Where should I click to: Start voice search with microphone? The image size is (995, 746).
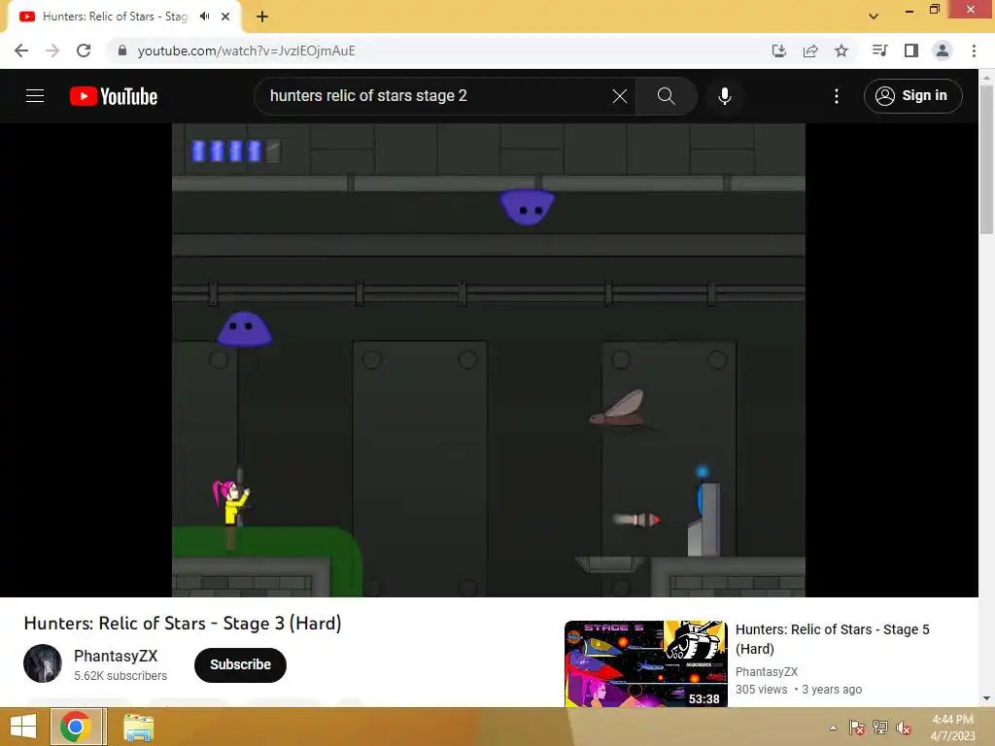click(x=725, y=96)
